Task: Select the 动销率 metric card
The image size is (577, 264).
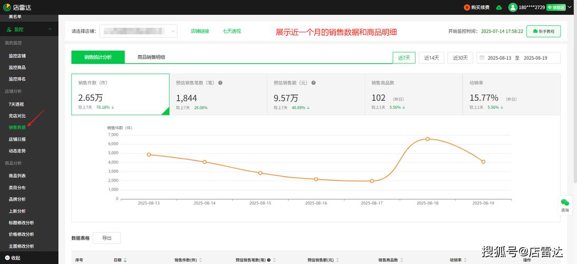Action: [512, 95]
